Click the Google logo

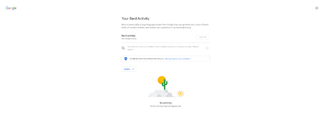tap(11, 8)
